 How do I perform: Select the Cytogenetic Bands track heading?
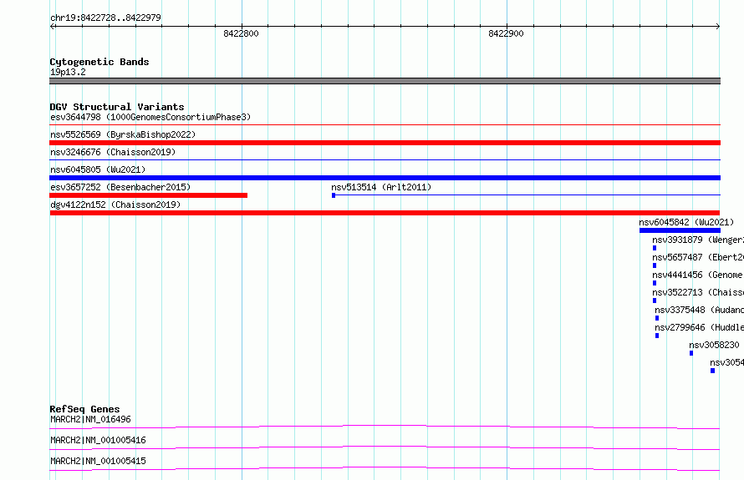[99, 62]
